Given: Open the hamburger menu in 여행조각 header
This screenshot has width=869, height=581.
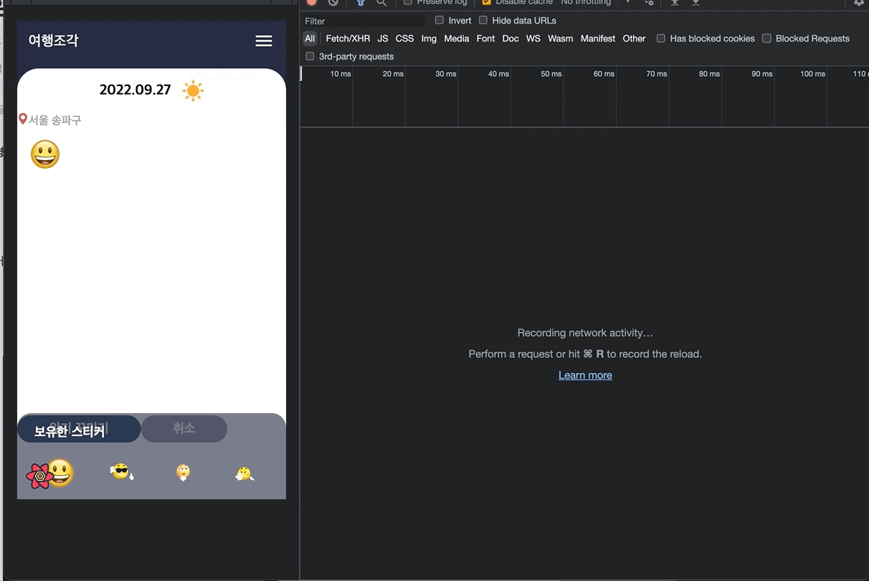Looking at the screenshot, I should coord(264,41).
